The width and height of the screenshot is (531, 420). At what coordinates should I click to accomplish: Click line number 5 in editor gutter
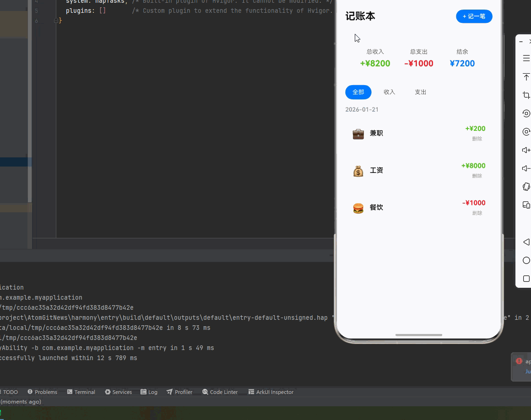tap(37, 11)
